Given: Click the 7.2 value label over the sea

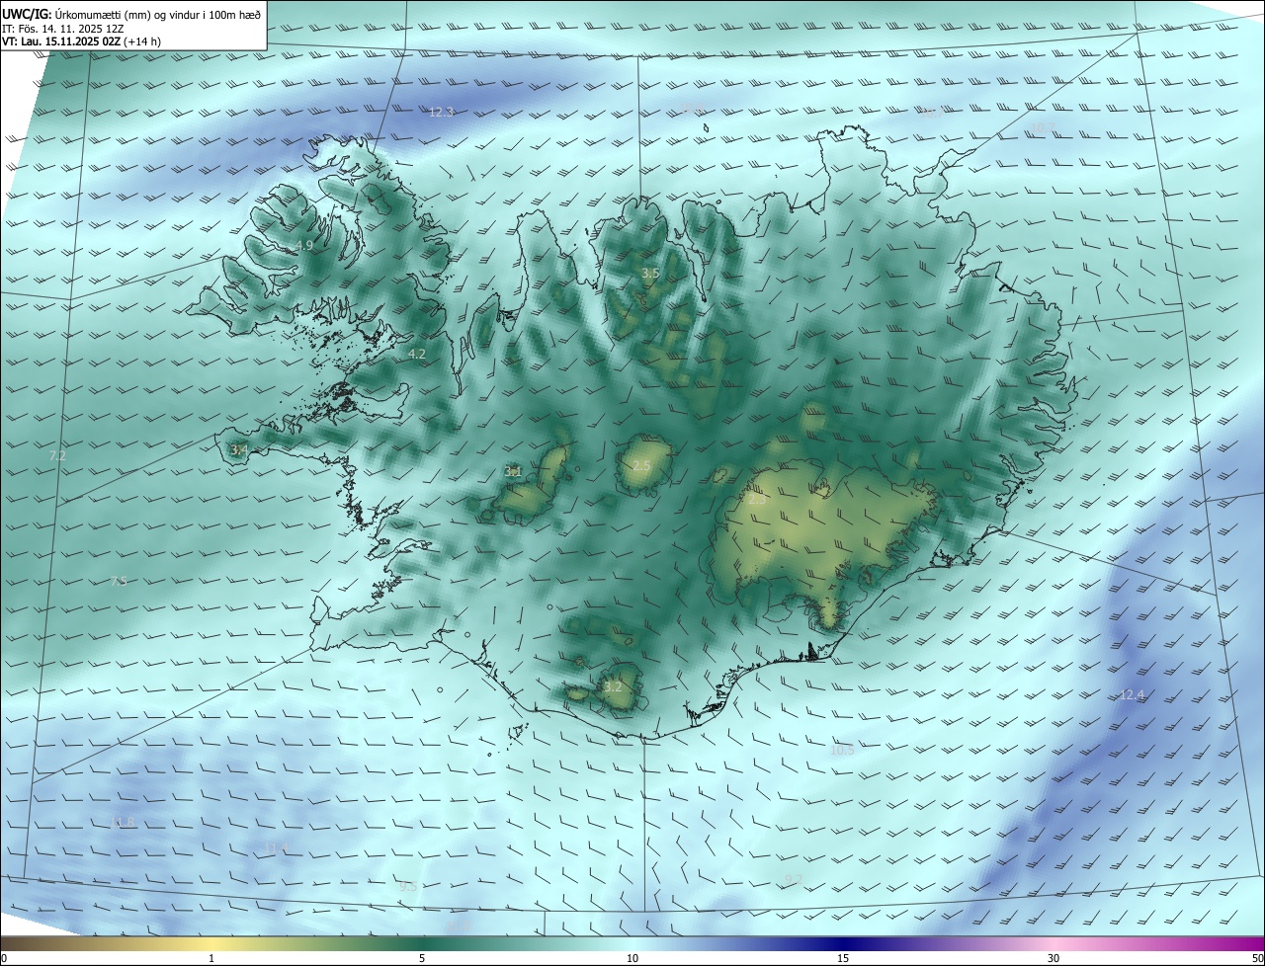Looking at the screenshot, I should point(57,456).
